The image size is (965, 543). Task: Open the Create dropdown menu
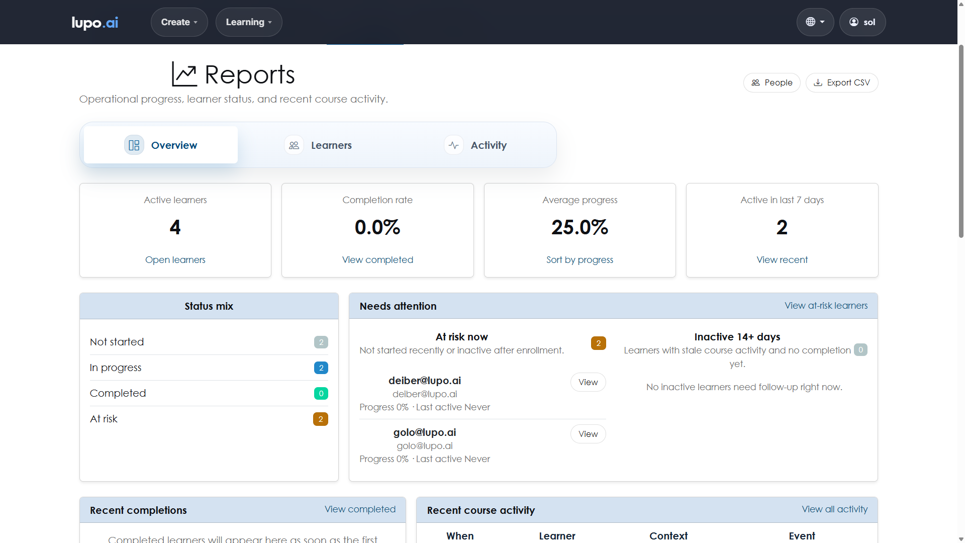pyautogui.click(x=179, y=22)
